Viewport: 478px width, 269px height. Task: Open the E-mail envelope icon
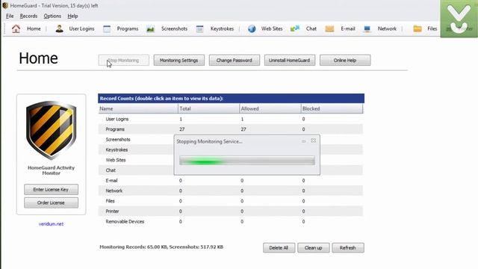(x=329, y=29)
